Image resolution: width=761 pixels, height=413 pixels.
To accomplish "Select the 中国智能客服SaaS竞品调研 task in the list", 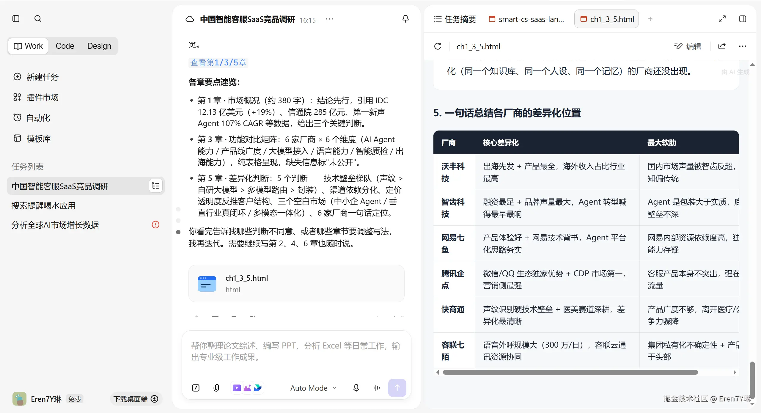I will pyautogui.click(x=86, y=186).
